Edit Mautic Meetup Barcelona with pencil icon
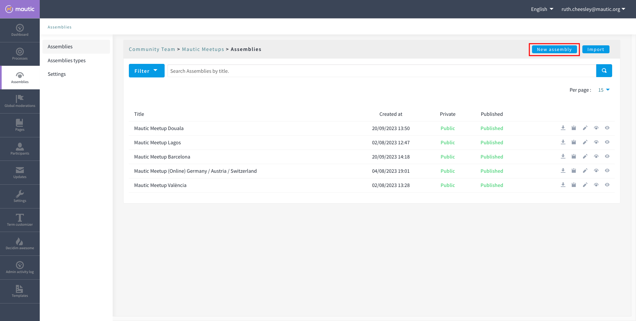 pos(585,157)
